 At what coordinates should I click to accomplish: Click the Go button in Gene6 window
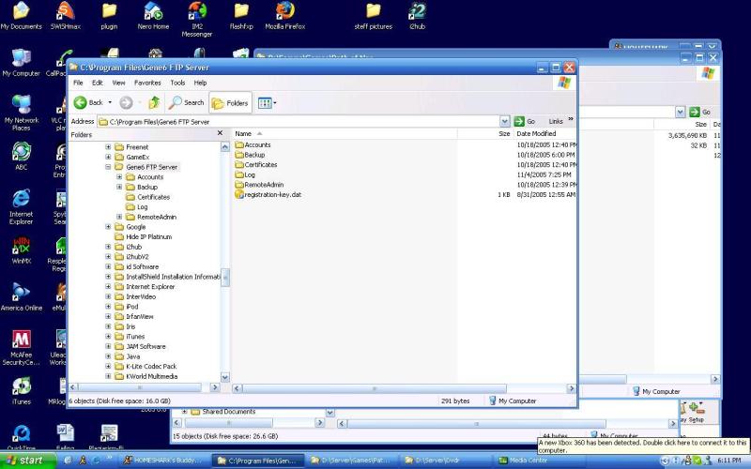(x=525, y=122)
